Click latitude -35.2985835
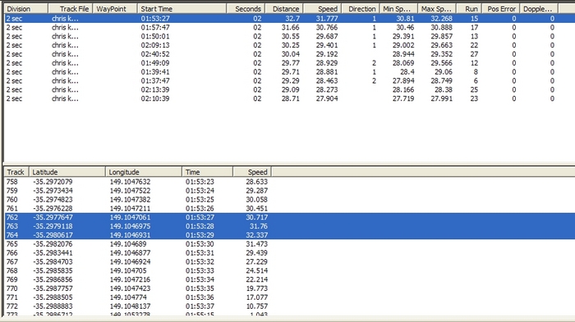The width and height of the screenshot is (575, 322). [53, 270]
